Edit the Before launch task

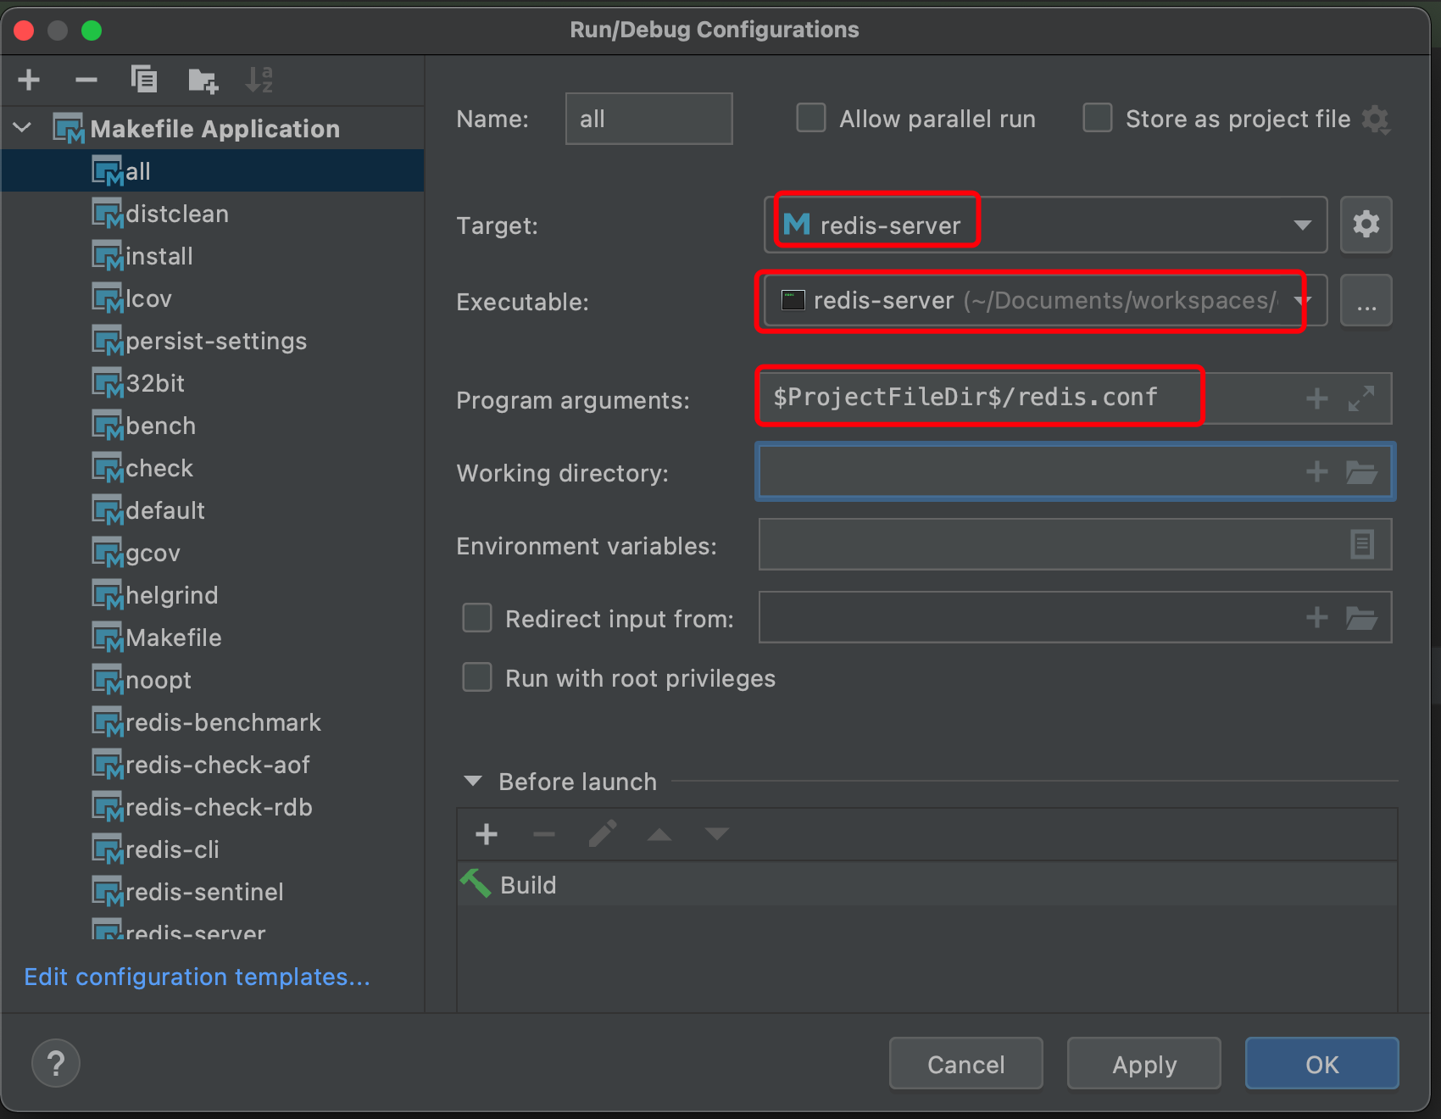click(602, 834)
